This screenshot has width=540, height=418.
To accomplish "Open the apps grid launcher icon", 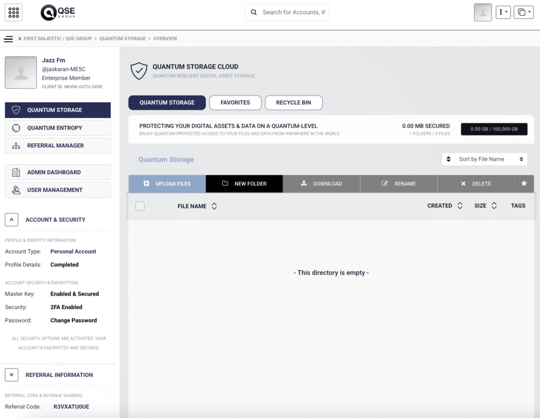I will click(13, 13).
